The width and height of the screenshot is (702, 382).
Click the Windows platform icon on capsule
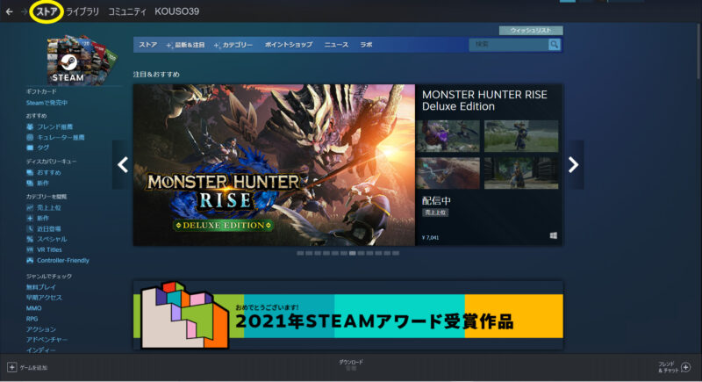[554, 235]
